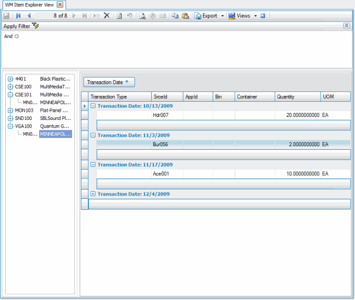Click the add filter condition icon beside And
355x300 pixels.
pyautogui.click(x=17, y=36)
